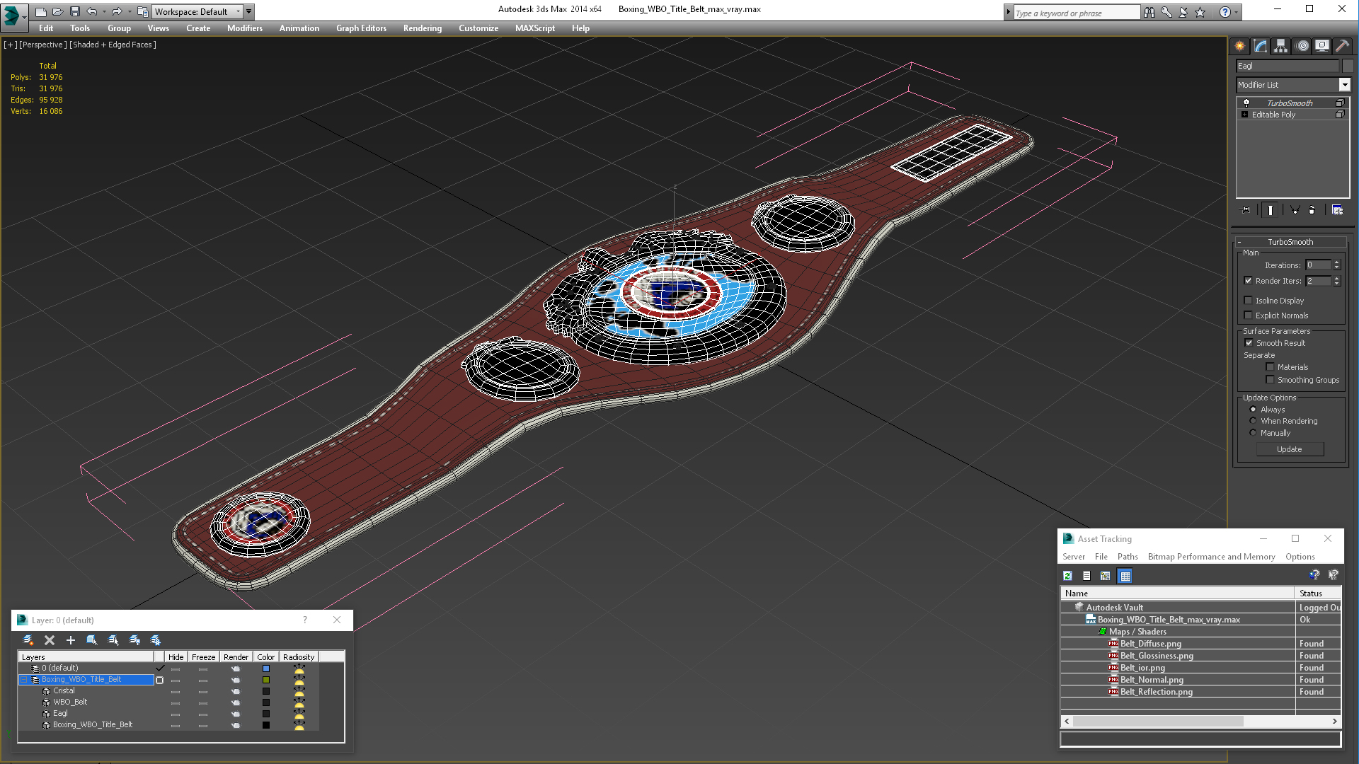The height and width of the screenshot is (764, 1359).
Task: Remove modifier from the stack icon
Action: point(1312,210)
